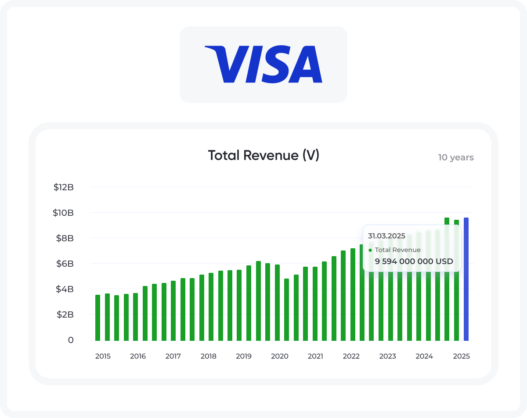Click the "$6B" y-axis label

click(65, 264)
